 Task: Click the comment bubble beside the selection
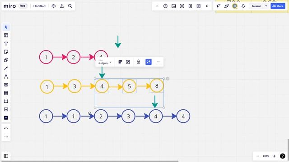pyautogui.click(x=168, y=79)
